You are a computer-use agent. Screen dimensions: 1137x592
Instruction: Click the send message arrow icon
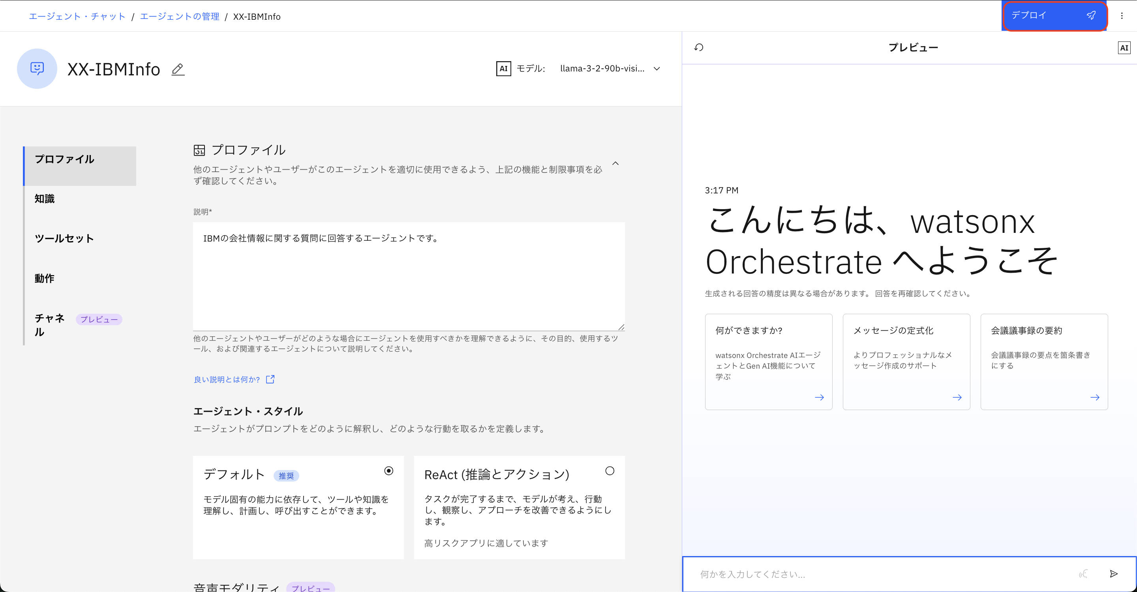coord(1113,573)
